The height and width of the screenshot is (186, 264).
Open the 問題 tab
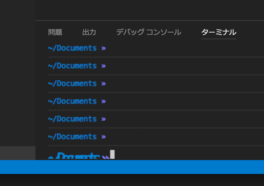click(55, 32)
